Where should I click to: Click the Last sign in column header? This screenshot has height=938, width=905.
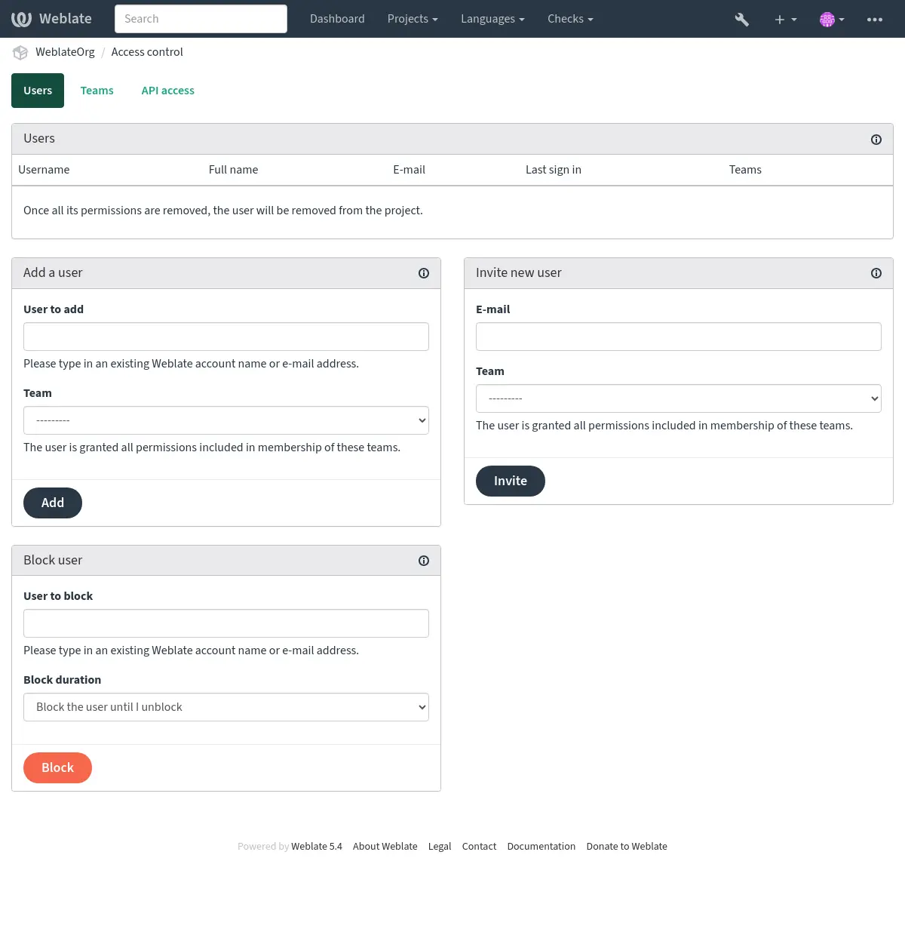tap(554, 170)
